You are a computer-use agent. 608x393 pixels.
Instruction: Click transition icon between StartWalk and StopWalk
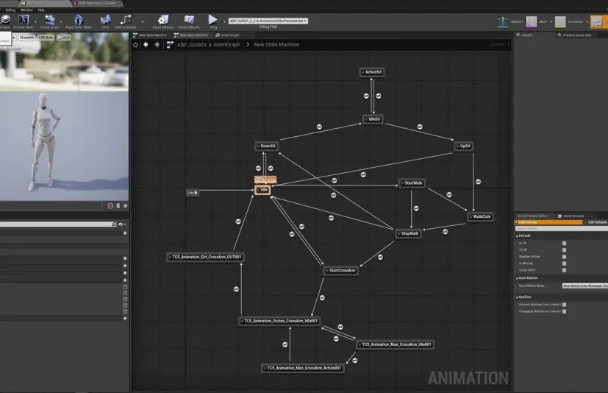click(416, 208)
